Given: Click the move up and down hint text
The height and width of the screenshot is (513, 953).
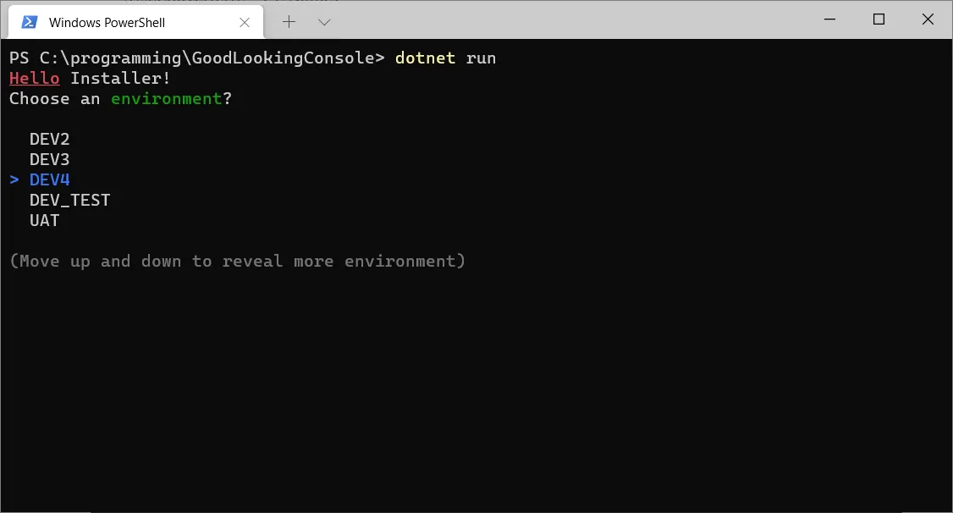Looking at the screenshot, I should [237, 261].
